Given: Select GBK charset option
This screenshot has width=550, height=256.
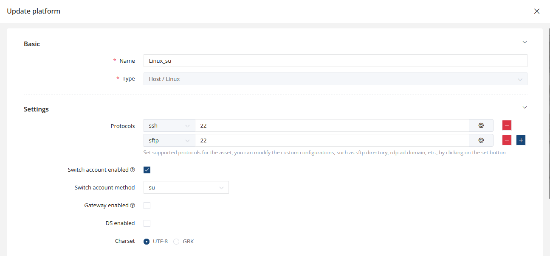Looking at the screenshot, I should [176, 242].
